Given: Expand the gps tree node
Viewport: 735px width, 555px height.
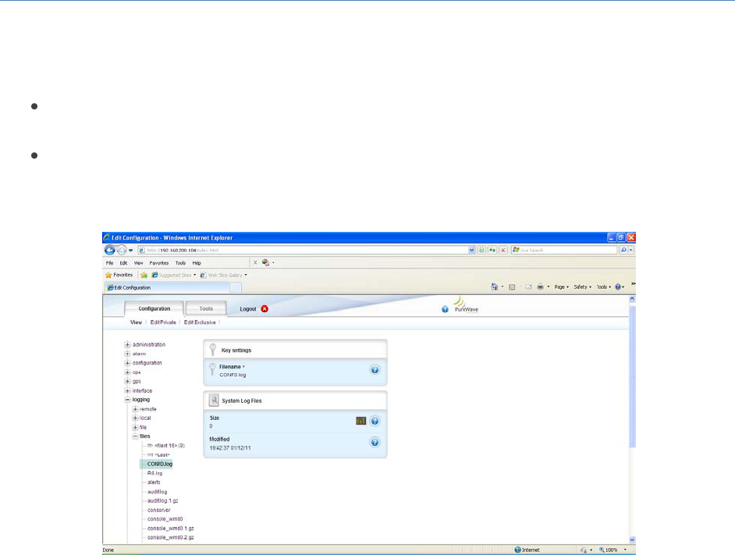Looking at the screenshot, I should pos(127,382).
